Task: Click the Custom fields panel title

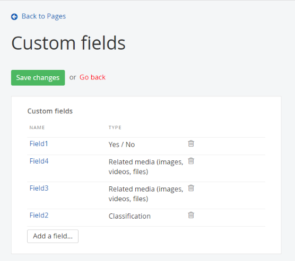Action: click(x=50, y=111)
